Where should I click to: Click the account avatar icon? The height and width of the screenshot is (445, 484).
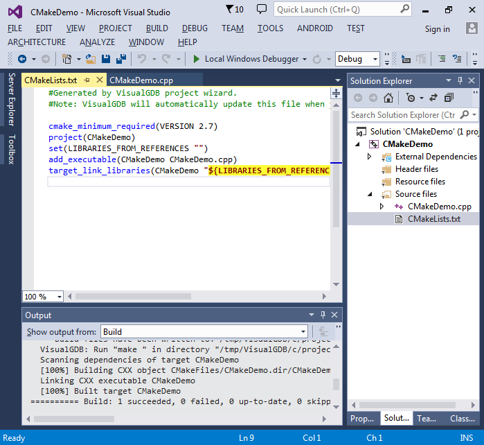tap(472, 28)
